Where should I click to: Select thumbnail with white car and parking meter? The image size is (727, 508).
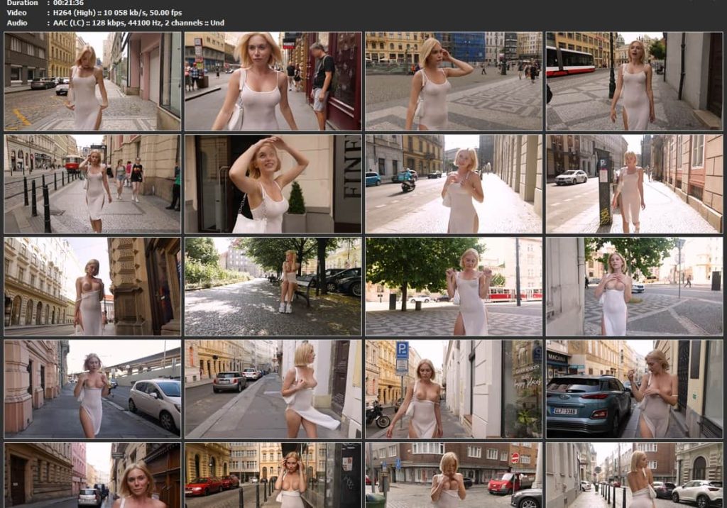(633, 184)
